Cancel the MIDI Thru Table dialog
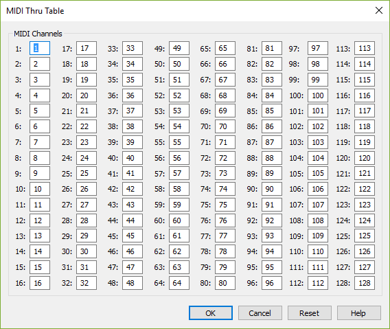The image size is (390, 329). (x=260, y=313)
